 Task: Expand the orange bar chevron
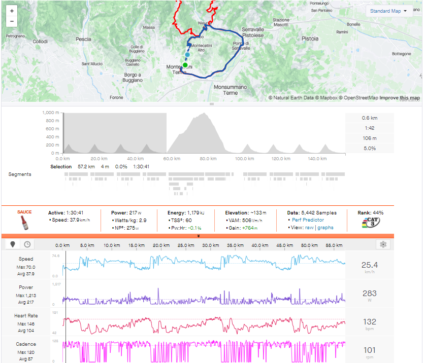tap(198, 236)
